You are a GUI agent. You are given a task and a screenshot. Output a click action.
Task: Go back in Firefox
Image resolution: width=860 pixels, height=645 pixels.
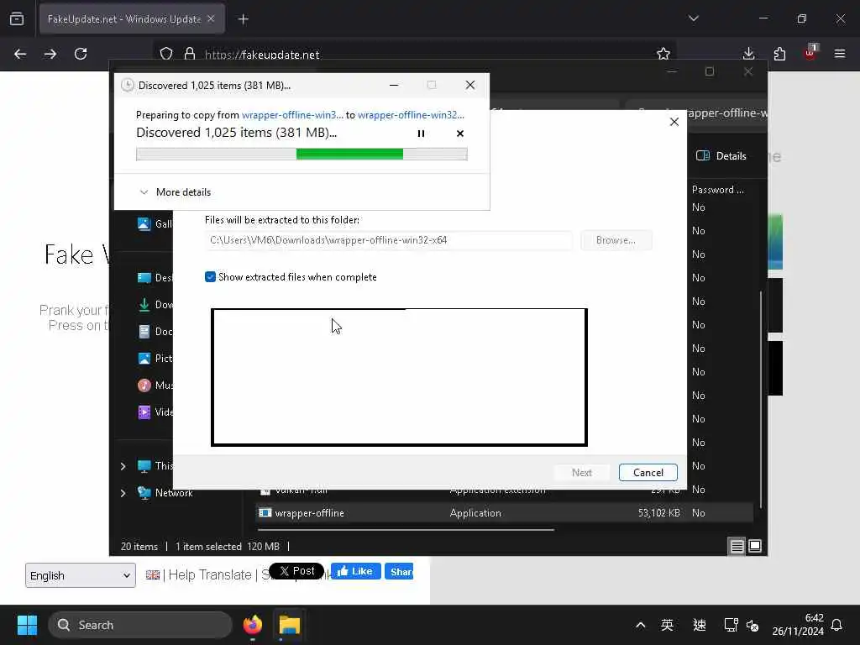point(20,54)
